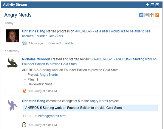Click Nicholas Muldoon's avatar image
This screenshot has width=164, height=129.
12,63
